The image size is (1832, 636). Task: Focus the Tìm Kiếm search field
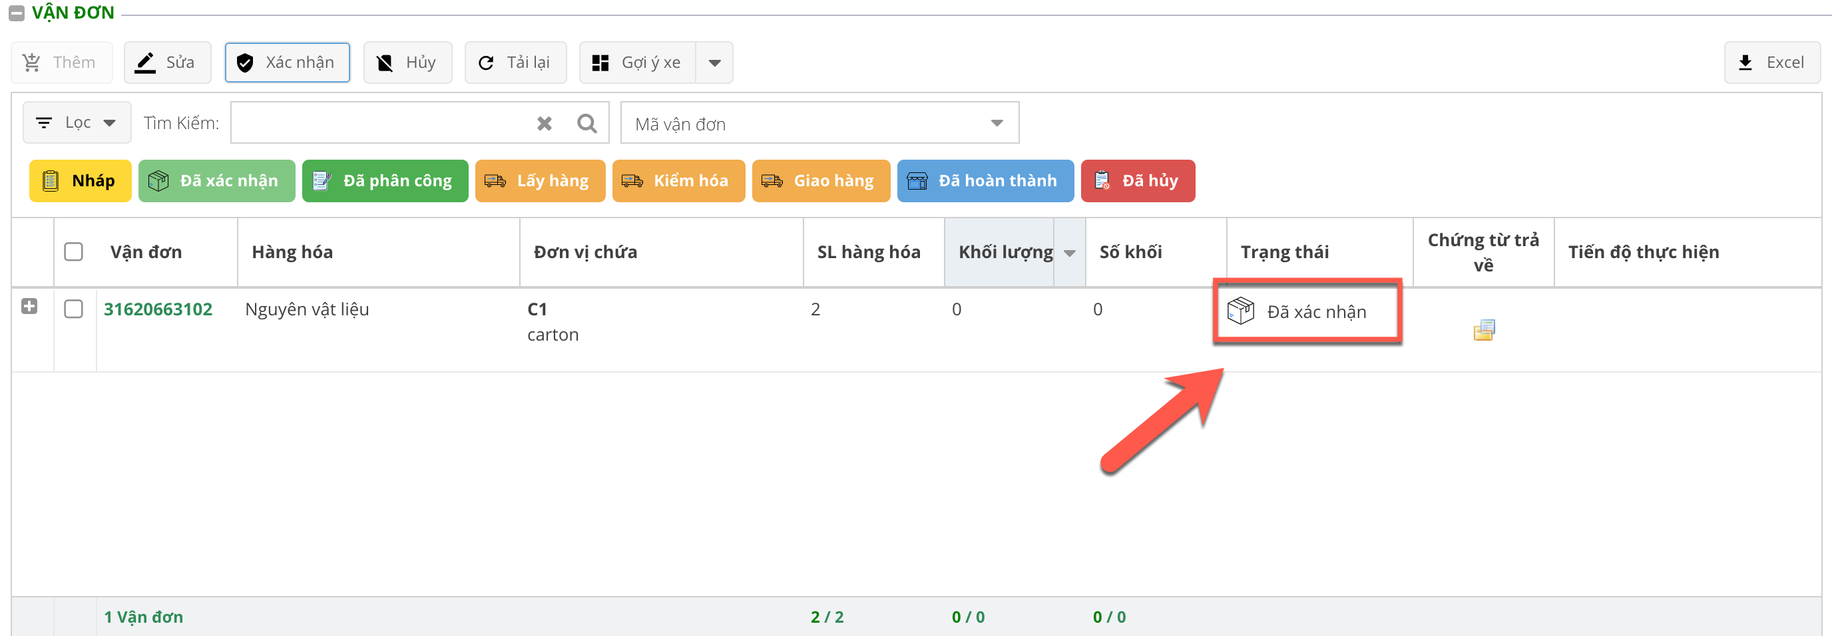(x=381, y=124)
